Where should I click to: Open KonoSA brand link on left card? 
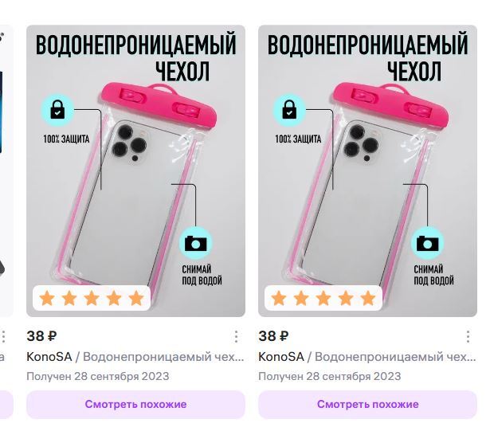(49, 357)
